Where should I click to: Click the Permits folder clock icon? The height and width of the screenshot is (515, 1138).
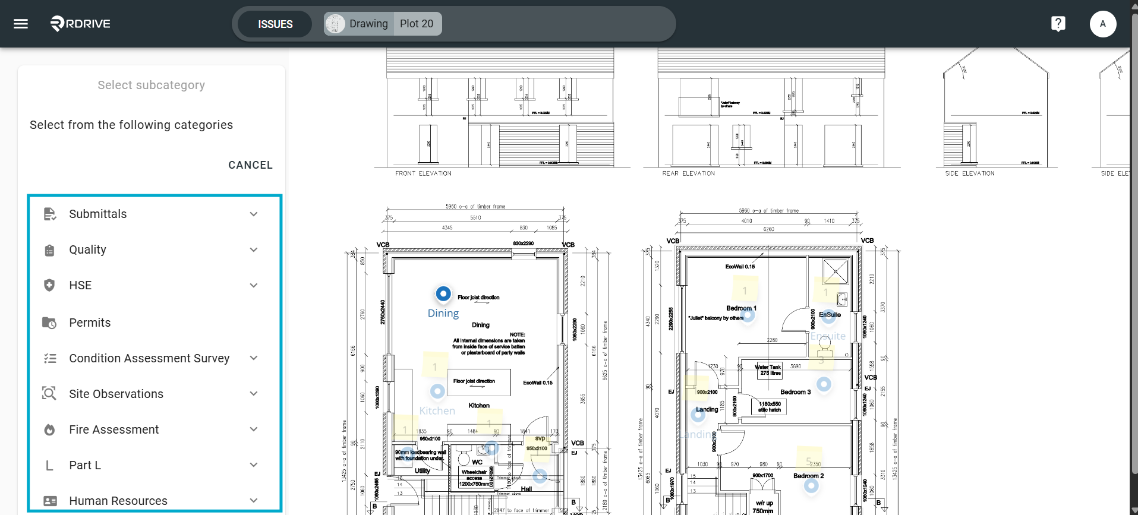(49, 323)
